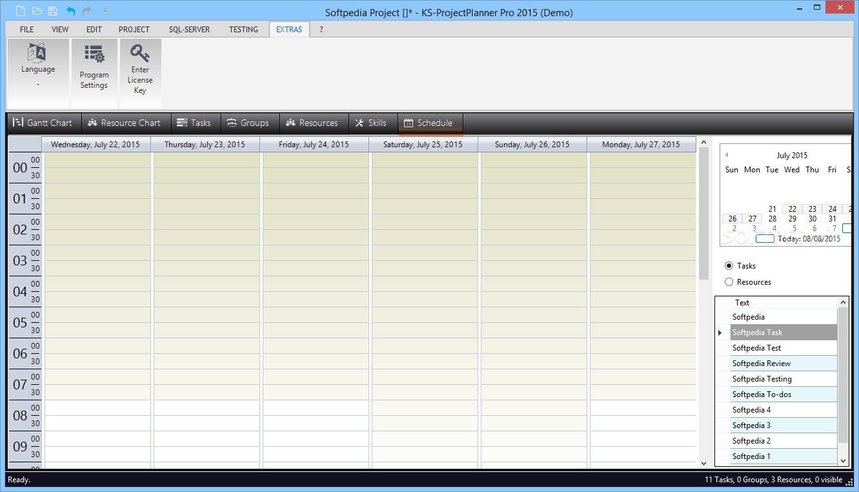Open the Language dropdown button
The width and height of the screenshot is (859, 492).
coord(38,73)
